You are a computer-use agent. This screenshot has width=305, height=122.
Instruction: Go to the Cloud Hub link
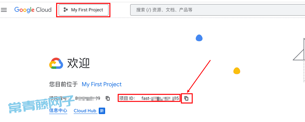click(x=85, y=111)
